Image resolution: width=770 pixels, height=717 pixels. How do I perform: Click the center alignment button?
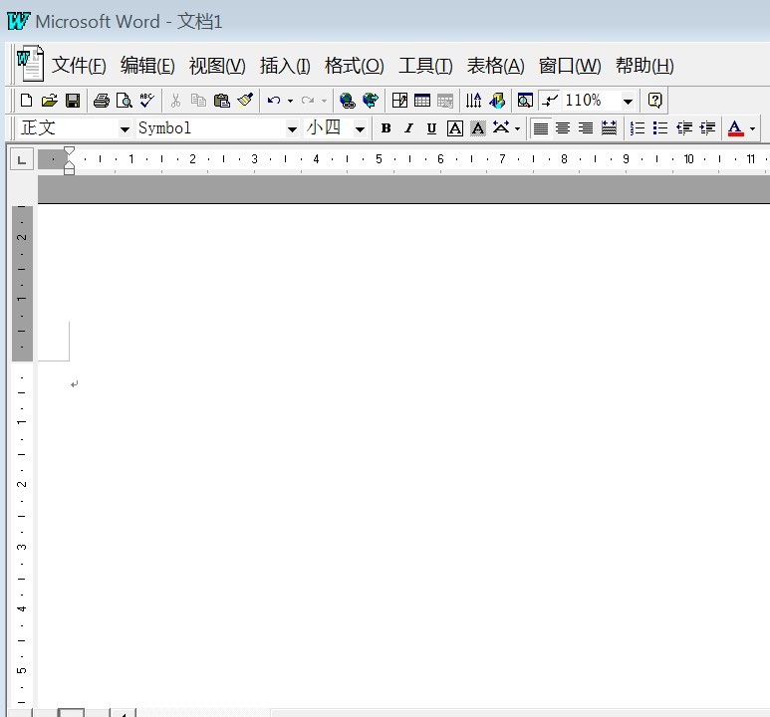point(563,128)
